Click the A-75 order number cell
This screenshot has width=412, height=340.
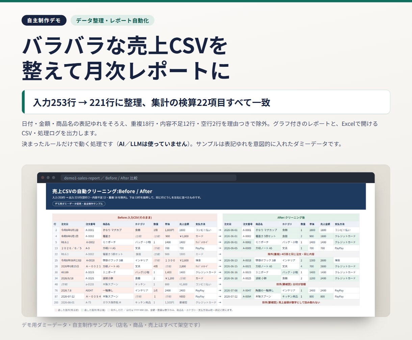click(93, 303)
